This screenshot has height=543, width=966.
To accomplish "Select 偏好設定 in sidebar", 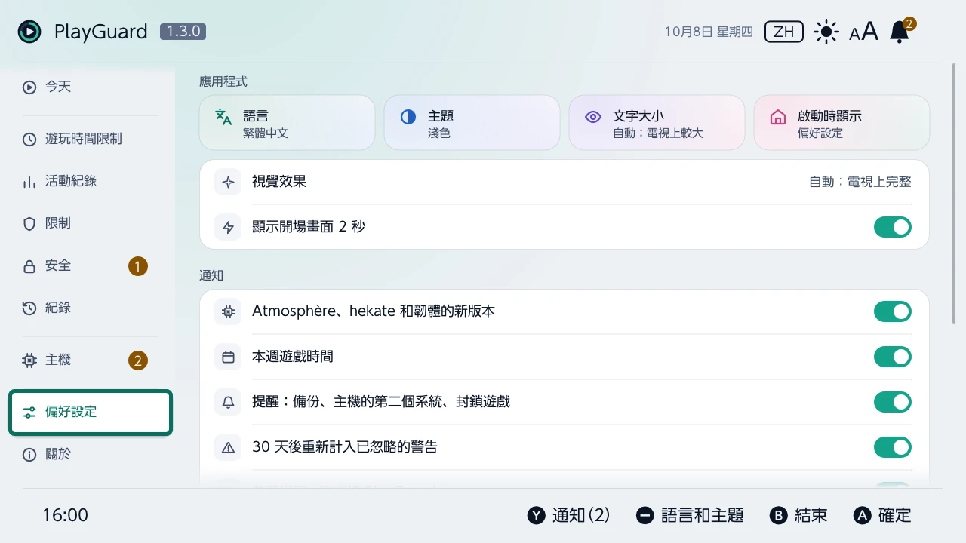I will pyautogui.click(x=91, y=412).
